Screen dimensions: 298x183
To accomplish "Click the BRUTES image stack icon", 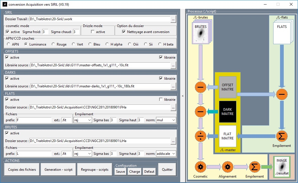I will tap(202, 32).
